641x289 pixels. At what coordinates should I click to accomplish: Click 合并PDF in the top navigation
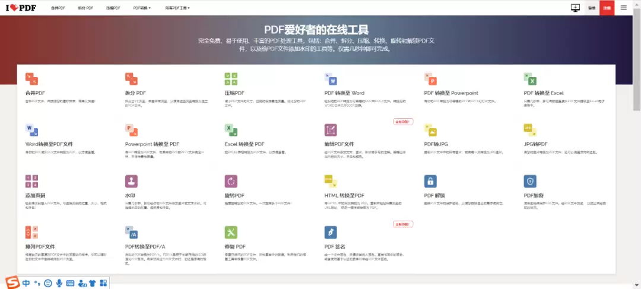[x=58, y=8]
